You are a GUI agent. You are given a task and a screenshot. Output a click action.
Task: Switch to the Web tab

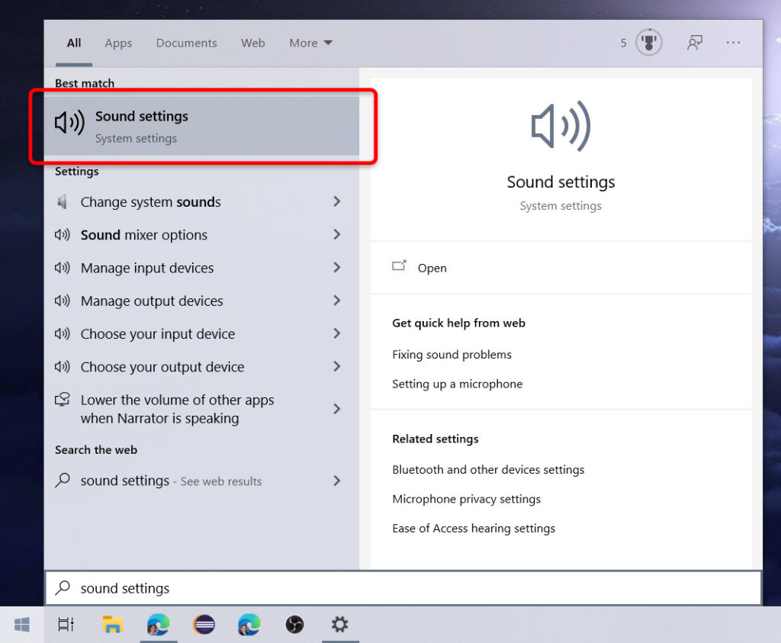point(253,43)
